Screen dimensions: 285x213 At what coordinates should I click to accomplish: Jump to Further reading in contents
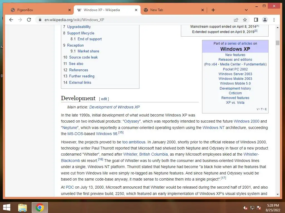pyautogui.click(x=82, y=76)
